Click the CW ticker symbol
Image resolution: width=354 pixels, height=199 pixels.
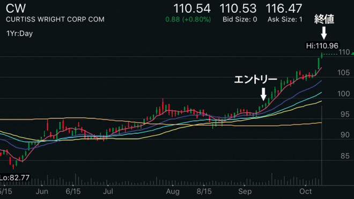tap(16, 9)
